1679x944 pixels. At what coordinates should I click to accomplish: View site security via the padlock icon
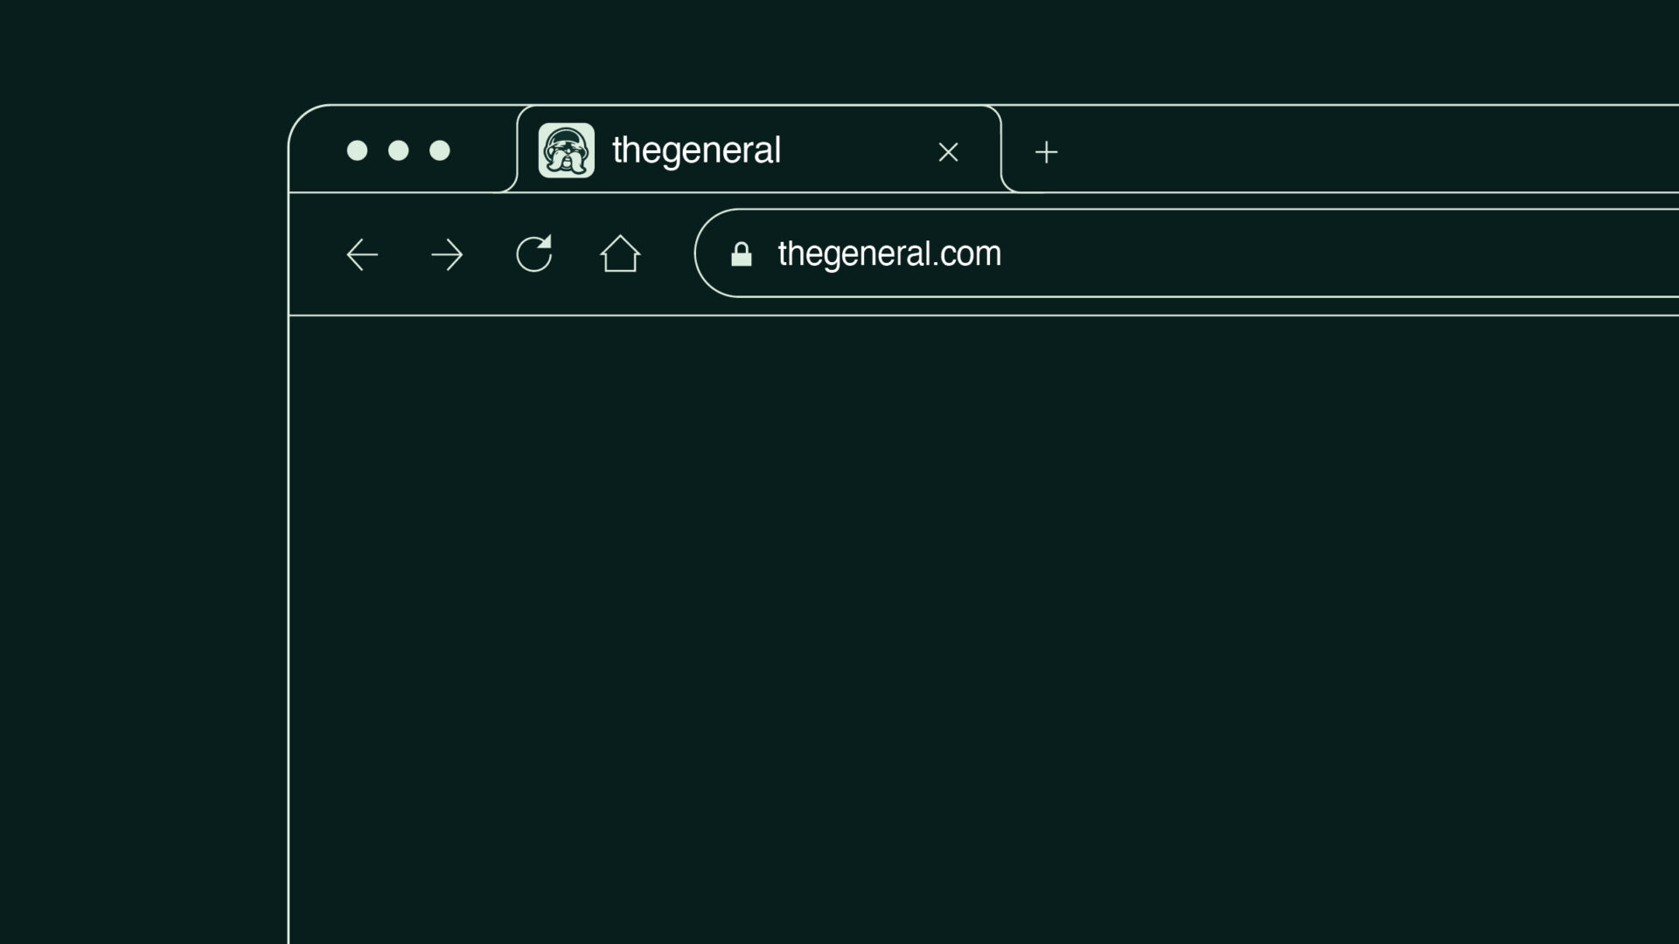pyautogui.click(x=742, y=254)
